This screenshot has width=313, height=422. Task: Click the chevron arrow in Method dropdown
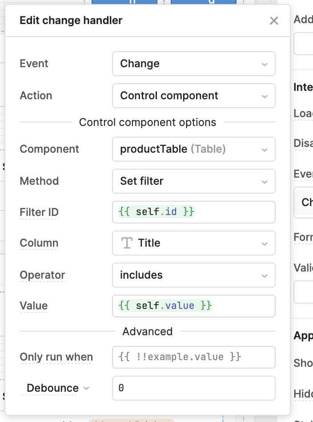[265, 182]
